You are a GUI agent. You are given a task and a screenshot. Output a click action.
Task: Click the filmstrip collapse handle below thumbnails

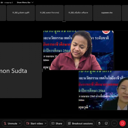pos(64,22)
